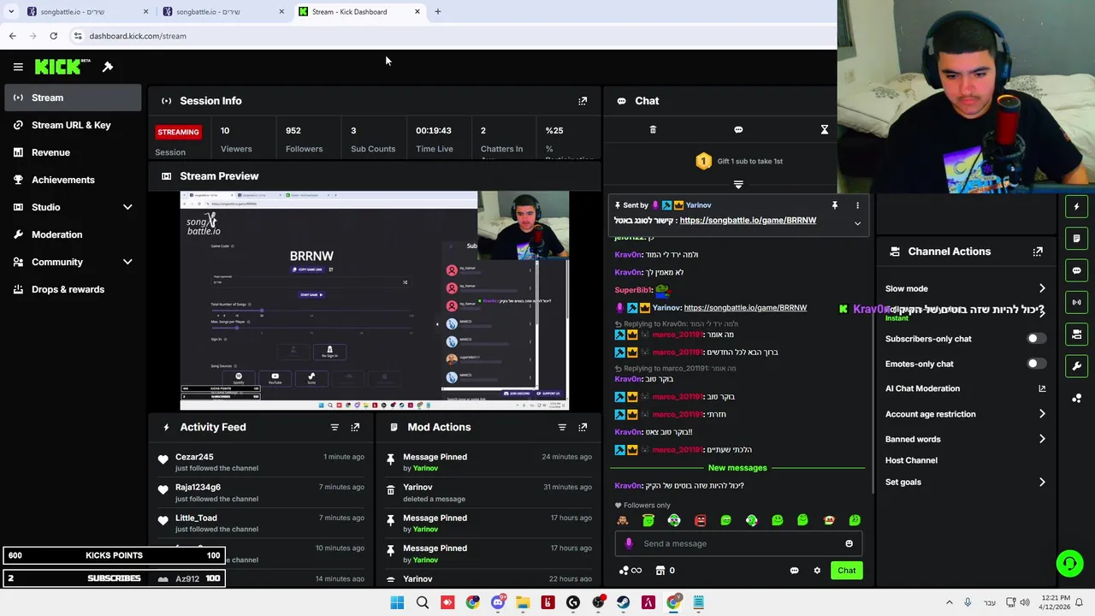Collapse the gift sub leaderboard handle
The image size is (1095, 616).
738,184
